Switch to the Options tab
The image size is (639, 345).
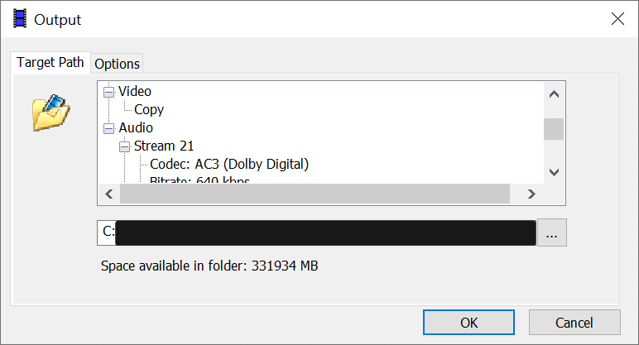(x=117, y=64)
